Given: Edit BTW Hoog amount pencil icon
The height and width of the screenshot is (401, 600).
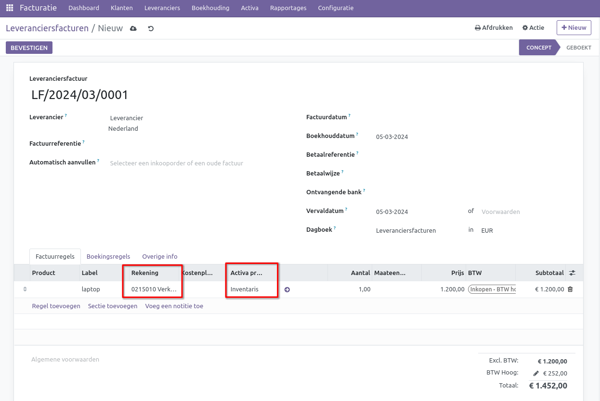Looking at the screenshot, I should pos(536,374).
